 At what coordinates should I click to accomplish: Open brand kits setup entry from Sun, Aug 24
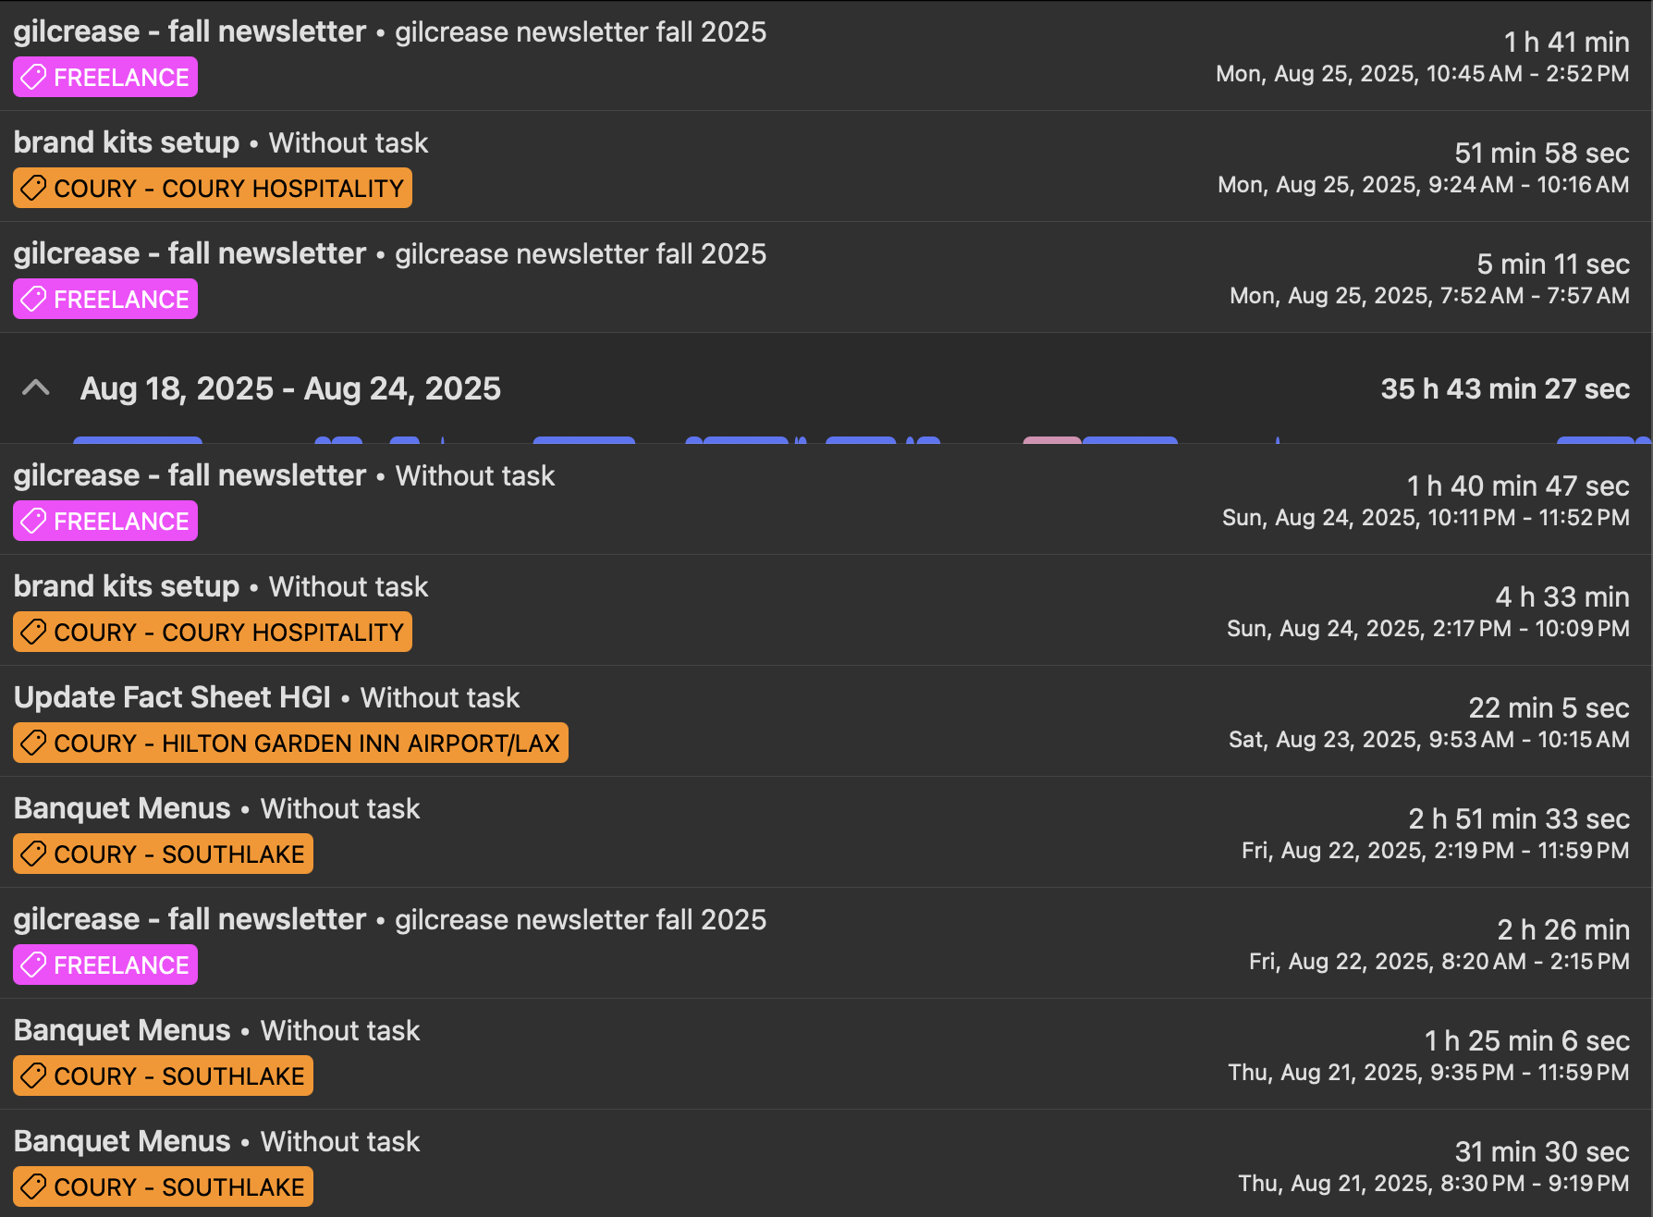coord(127,586)
